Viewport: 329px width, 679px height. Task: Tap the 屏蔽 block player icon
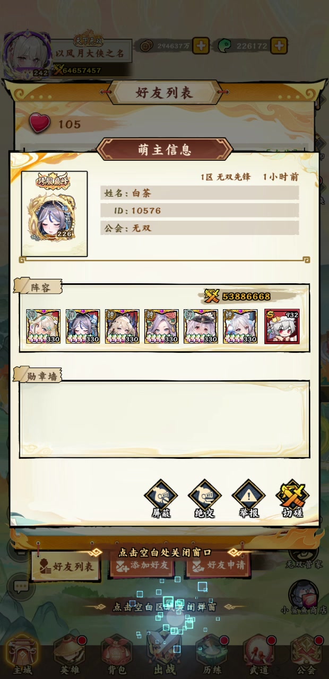161,498
